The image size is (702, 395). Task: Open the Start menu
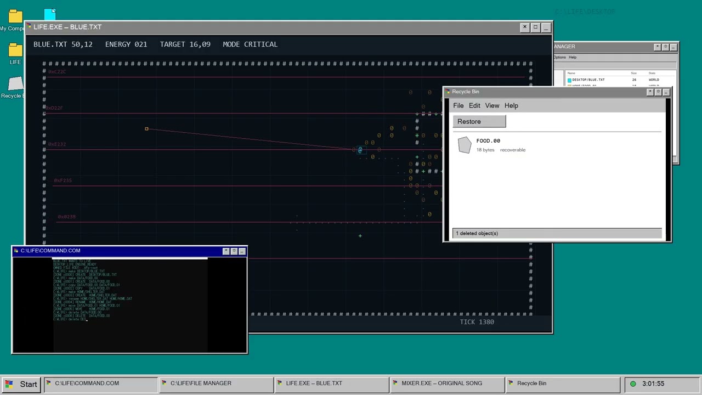pos(21,384)
